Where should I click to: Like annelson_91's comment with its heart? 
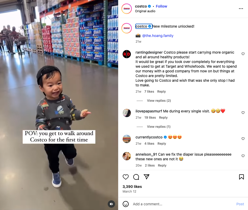243,156
